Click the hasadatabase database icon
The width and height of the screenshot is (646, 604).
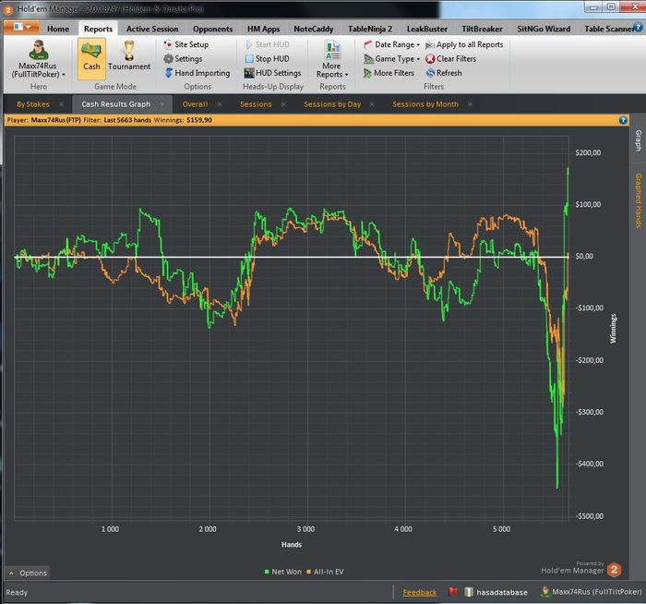pyautogui.click(x=469, y=592)
